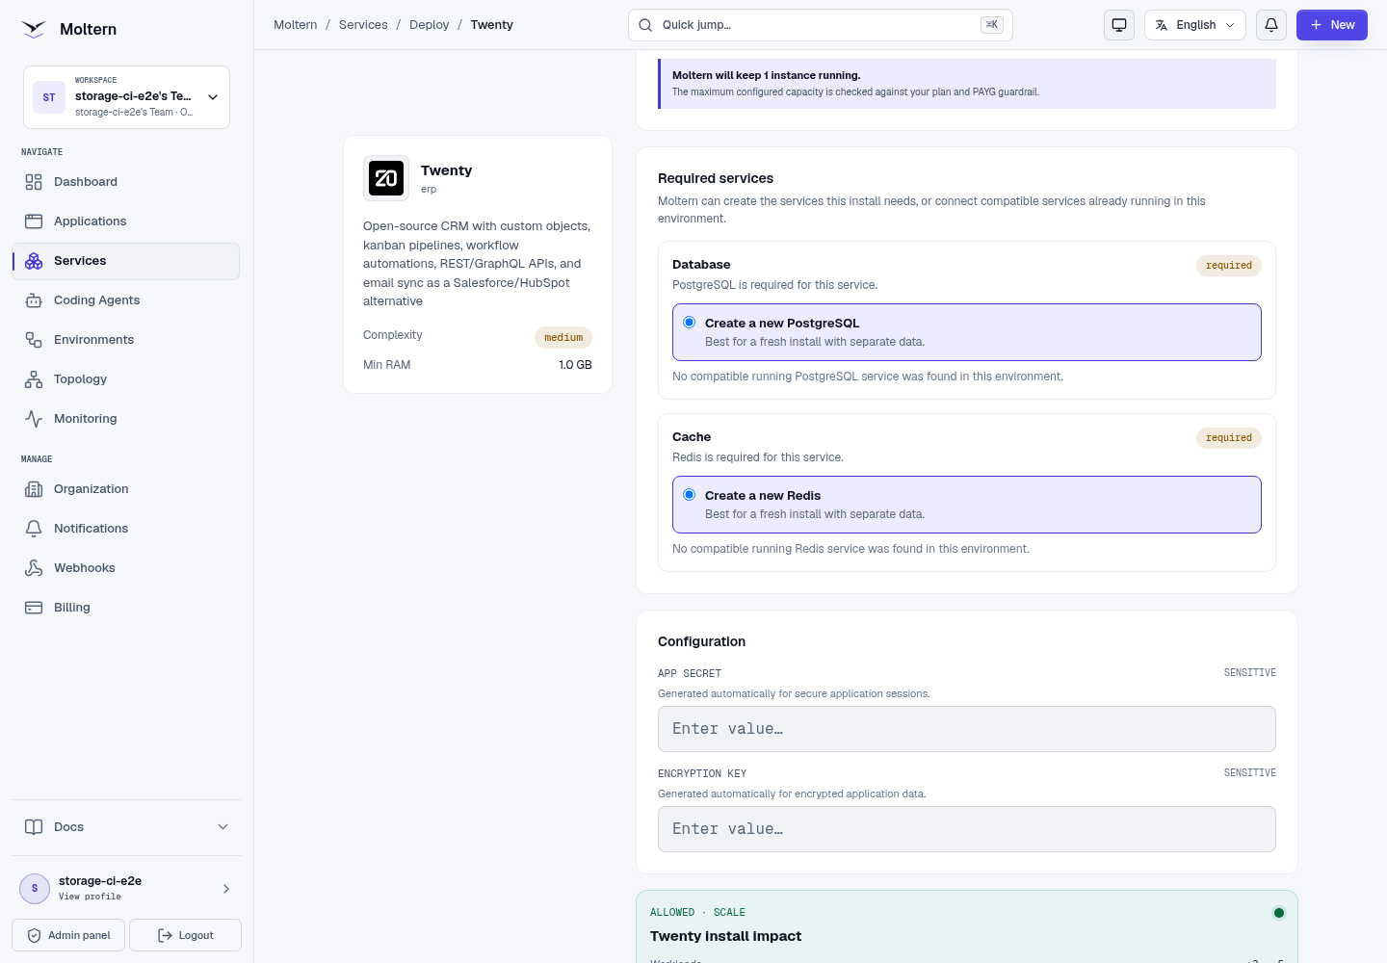Open the English language dropdown
The width and height of the screenshot is (1387, 963).
tap(1195, 25)
